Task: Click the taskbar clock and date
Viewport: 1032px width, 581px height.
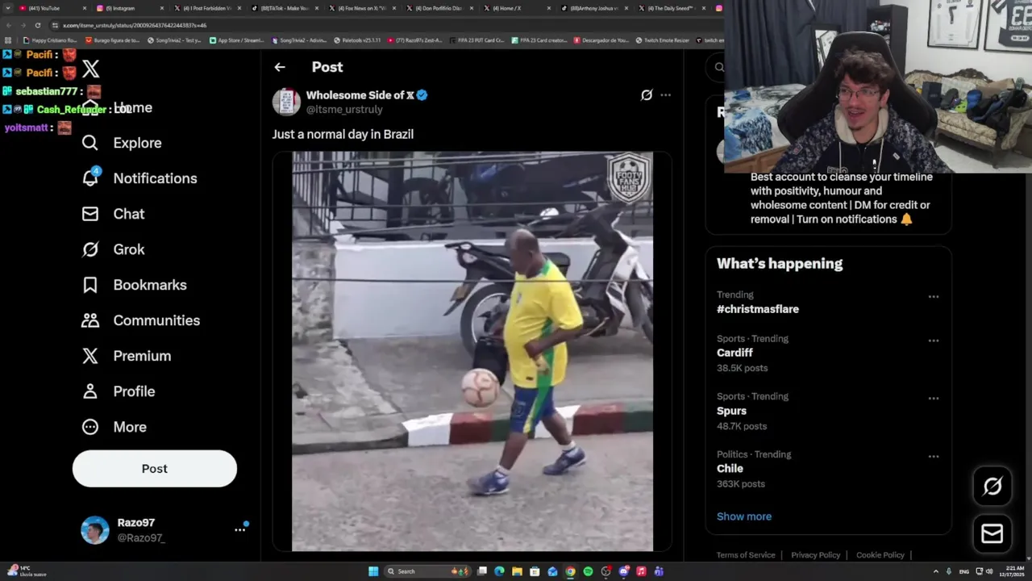Action: pos(1011,571)
